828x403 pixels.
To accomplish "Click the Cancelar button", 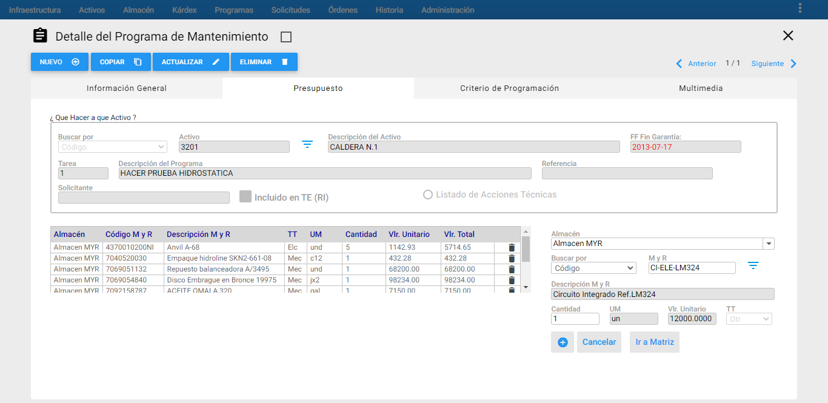I will (599, 342).
